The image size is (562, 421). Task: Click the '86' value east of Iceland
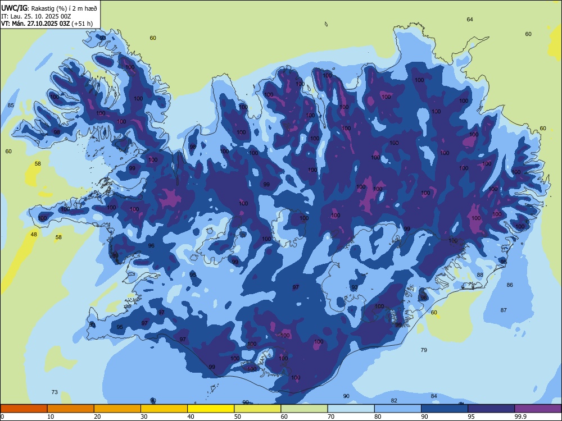[x=510, y=285]
